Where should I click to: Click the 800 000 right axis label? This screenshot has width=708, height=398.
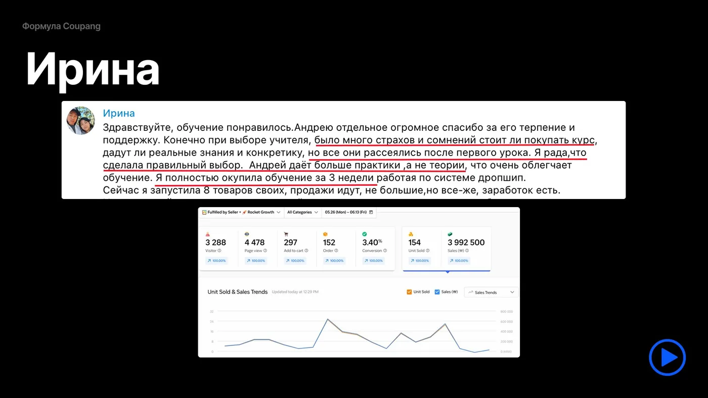click(507, 312)
